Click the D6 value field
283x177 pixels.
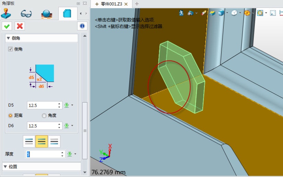pyautogui.click(x=43, y=126)
